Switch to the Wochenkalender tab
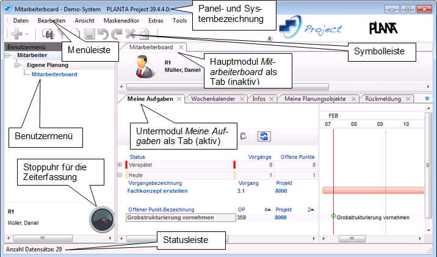 pos(213,99)
